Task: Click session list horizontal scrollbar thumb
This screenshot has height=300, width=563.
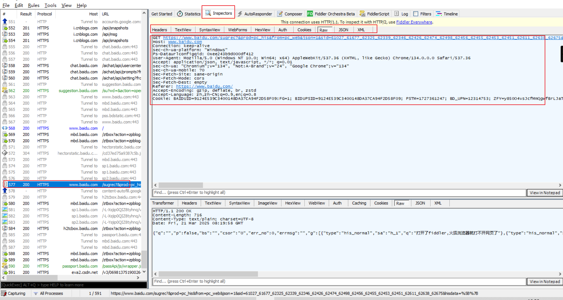Action: click(x=31, y=278)
